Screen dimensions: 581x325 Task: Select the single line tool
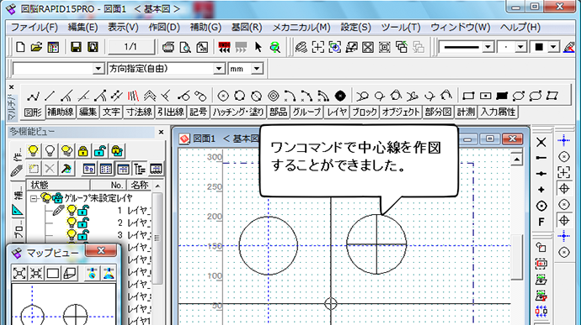point(50,96)
